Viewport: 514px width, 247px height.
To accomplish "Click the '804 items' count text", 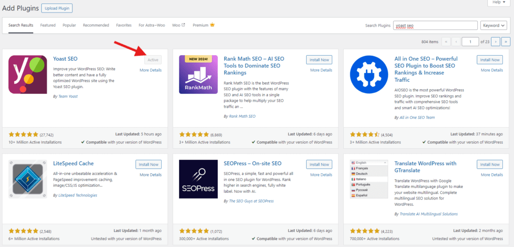I will click(x=430, y=42).
